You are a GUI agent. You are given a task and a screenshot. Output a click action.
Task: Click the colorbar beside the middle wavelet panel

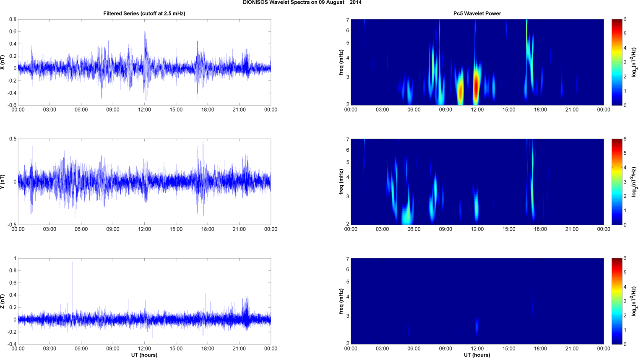pyautogui.click(x=617, y=182)
